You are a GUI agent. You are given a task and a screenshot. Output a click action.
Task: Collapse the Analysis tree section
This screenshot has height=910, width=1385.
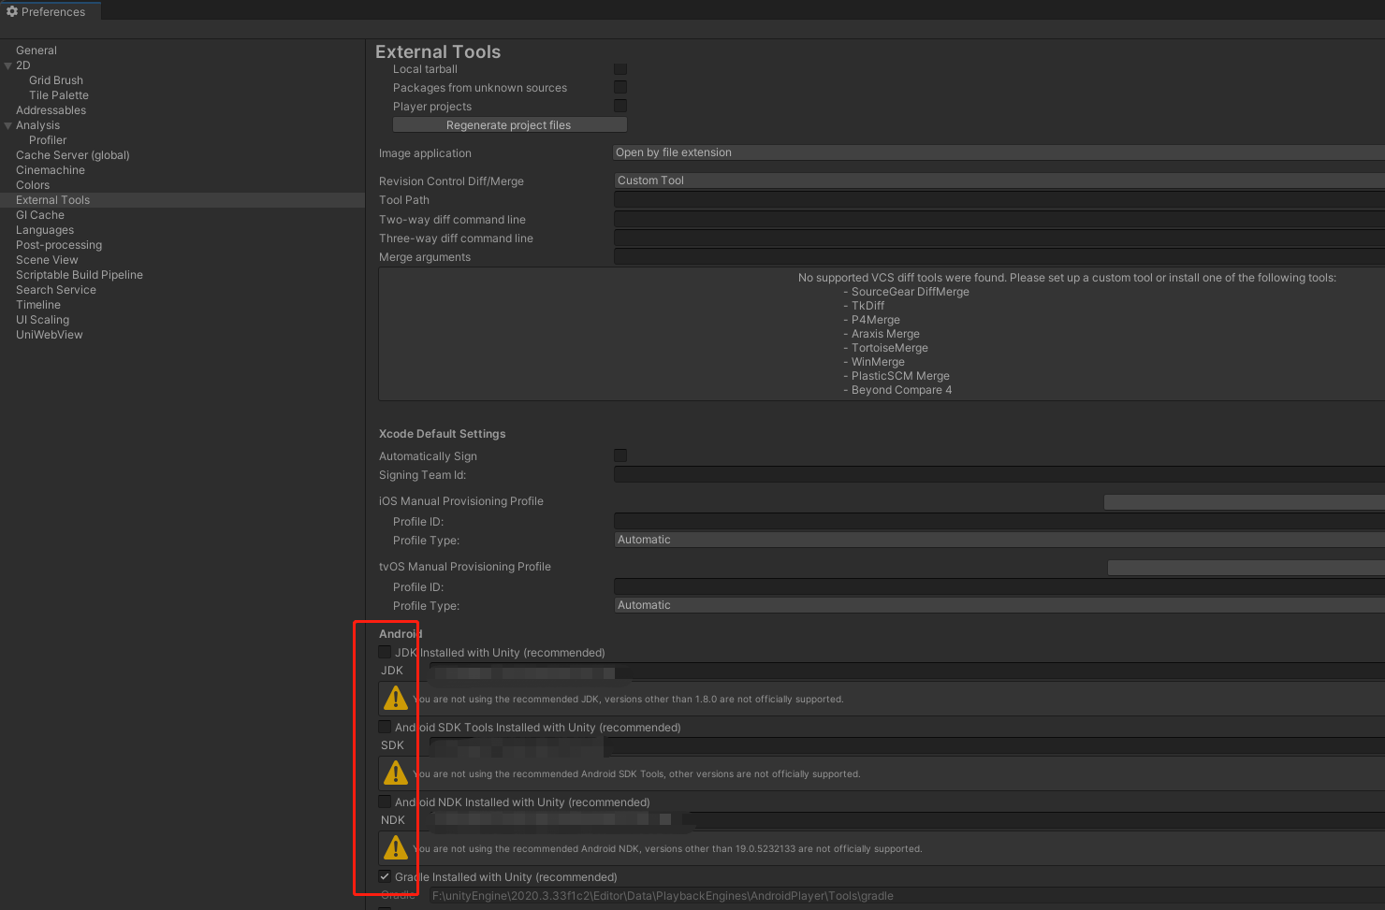[8, 125]
